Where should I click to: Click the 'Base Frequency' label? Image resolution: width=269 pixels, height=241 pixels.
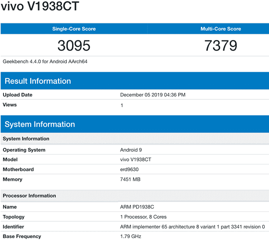(x=22, y=236)
